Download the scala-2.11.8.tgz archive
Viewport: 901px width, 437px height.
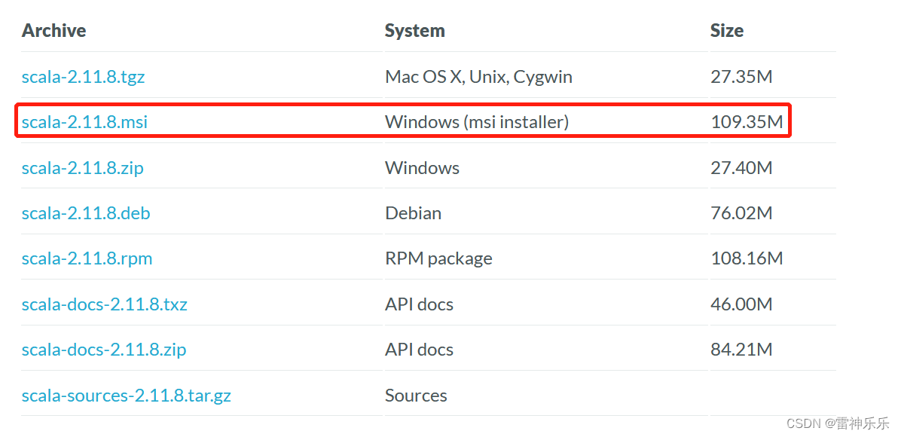tap(84, 76)
